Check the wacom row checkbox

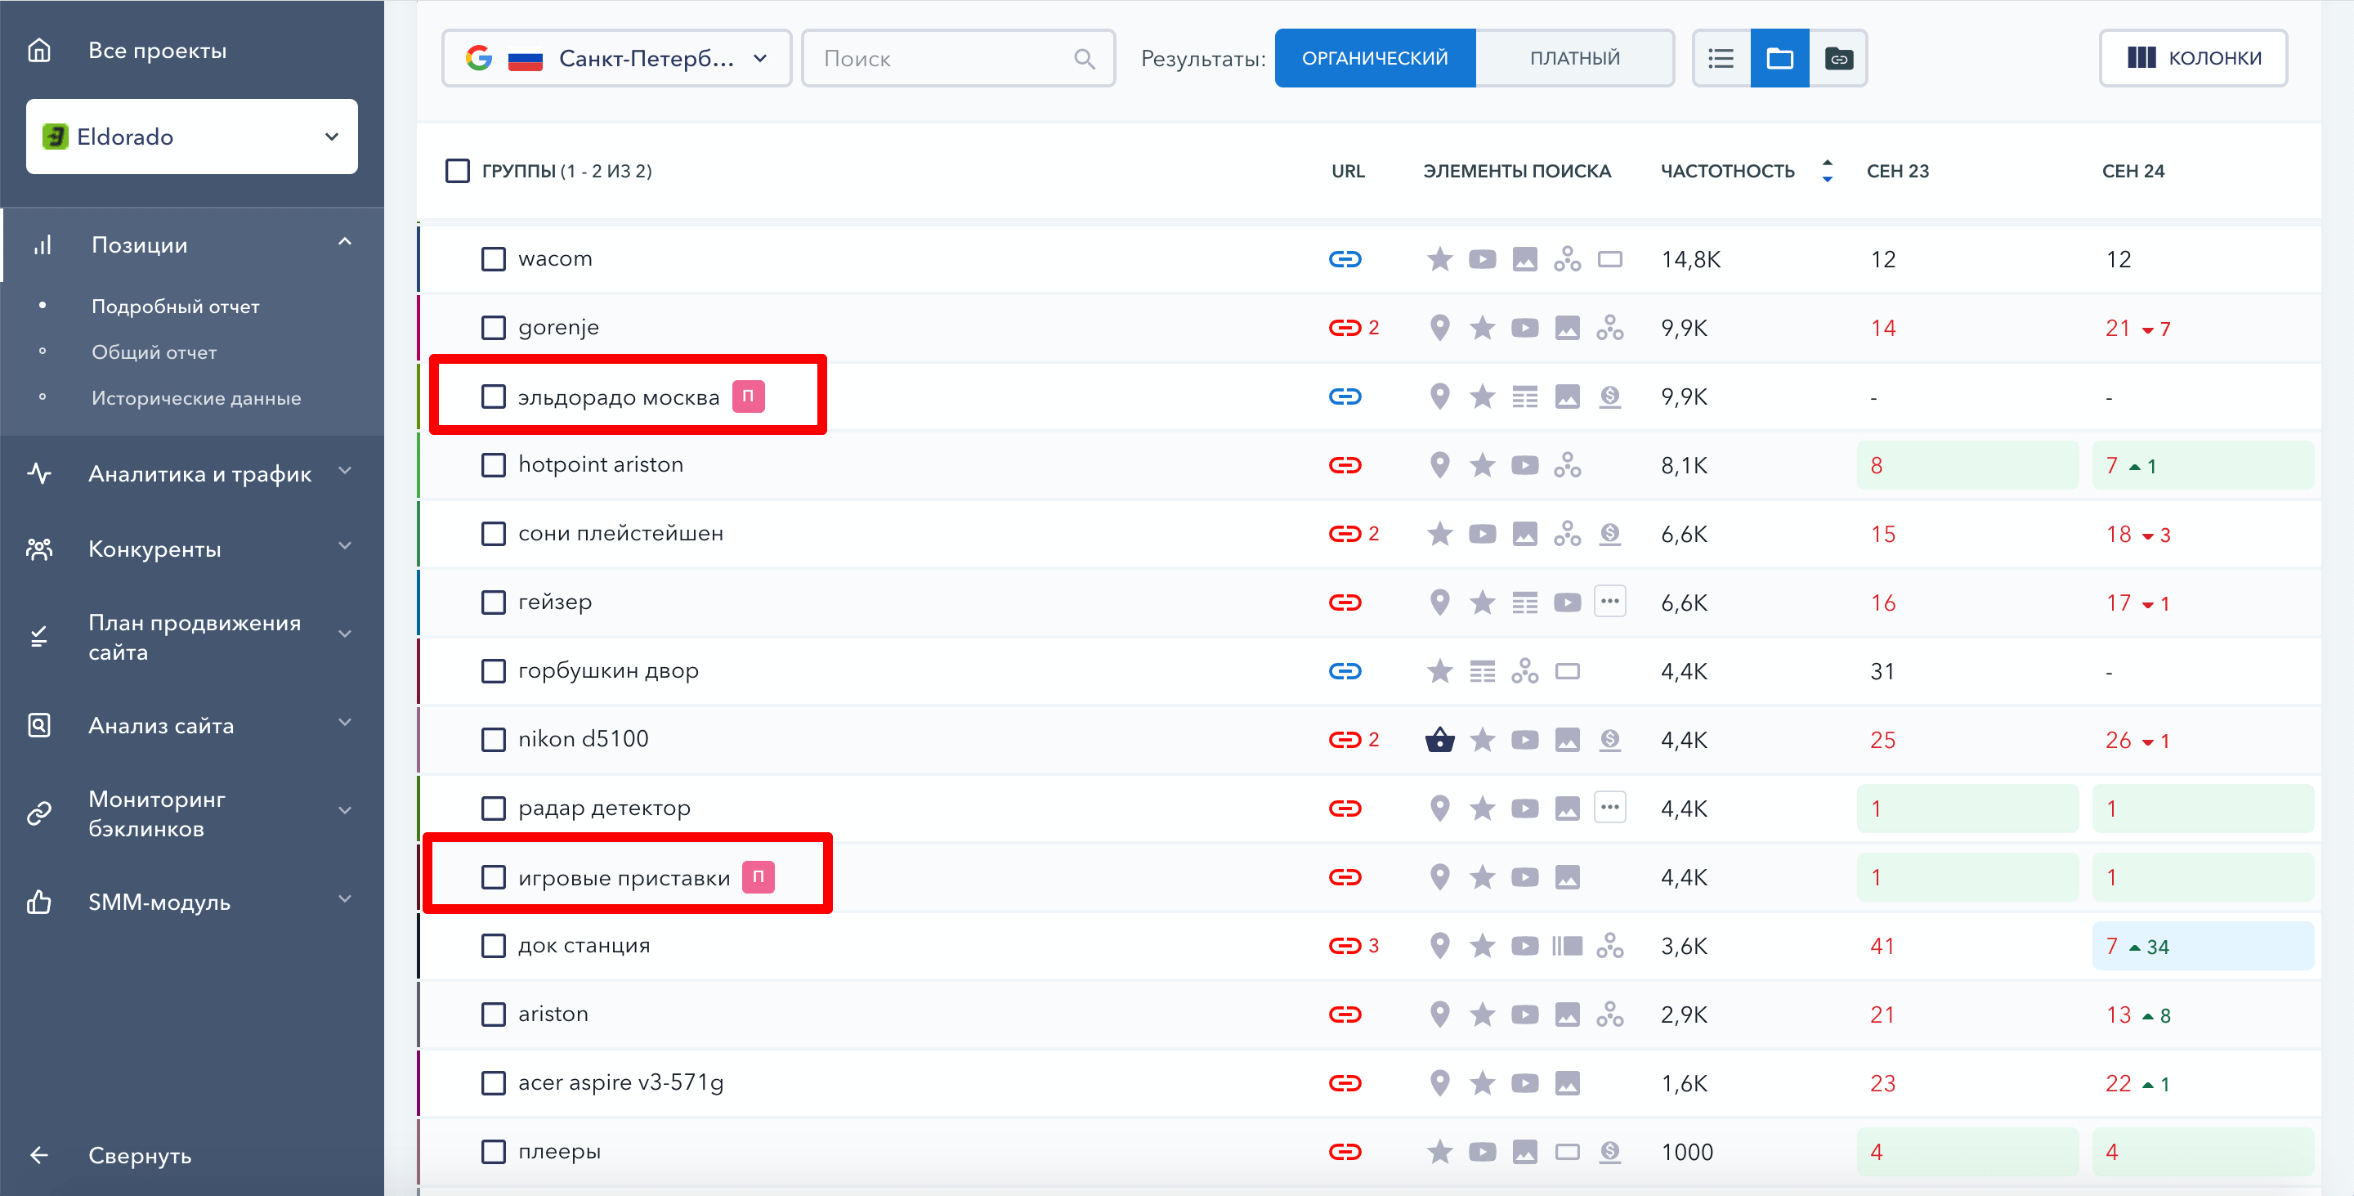(494, 259)
